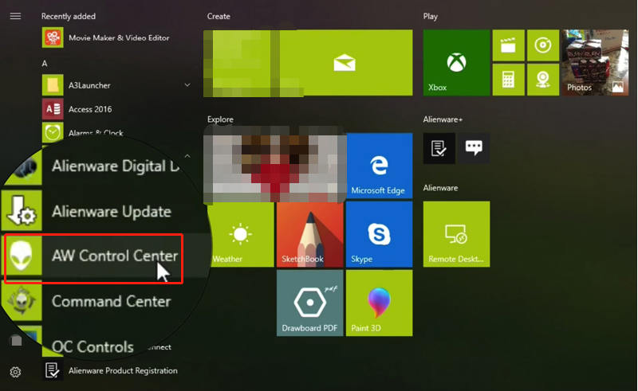Click the Access 2016 entry
Screen dimensions: 638x391
tap(90, 109)
